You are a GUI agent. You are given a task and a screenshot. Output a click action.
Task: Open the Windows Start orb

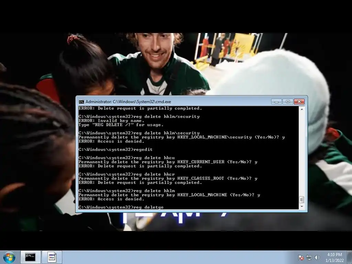click(x=9, y=257)
